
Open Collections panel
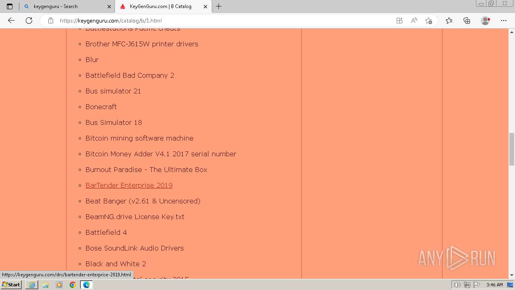(467, 21)
